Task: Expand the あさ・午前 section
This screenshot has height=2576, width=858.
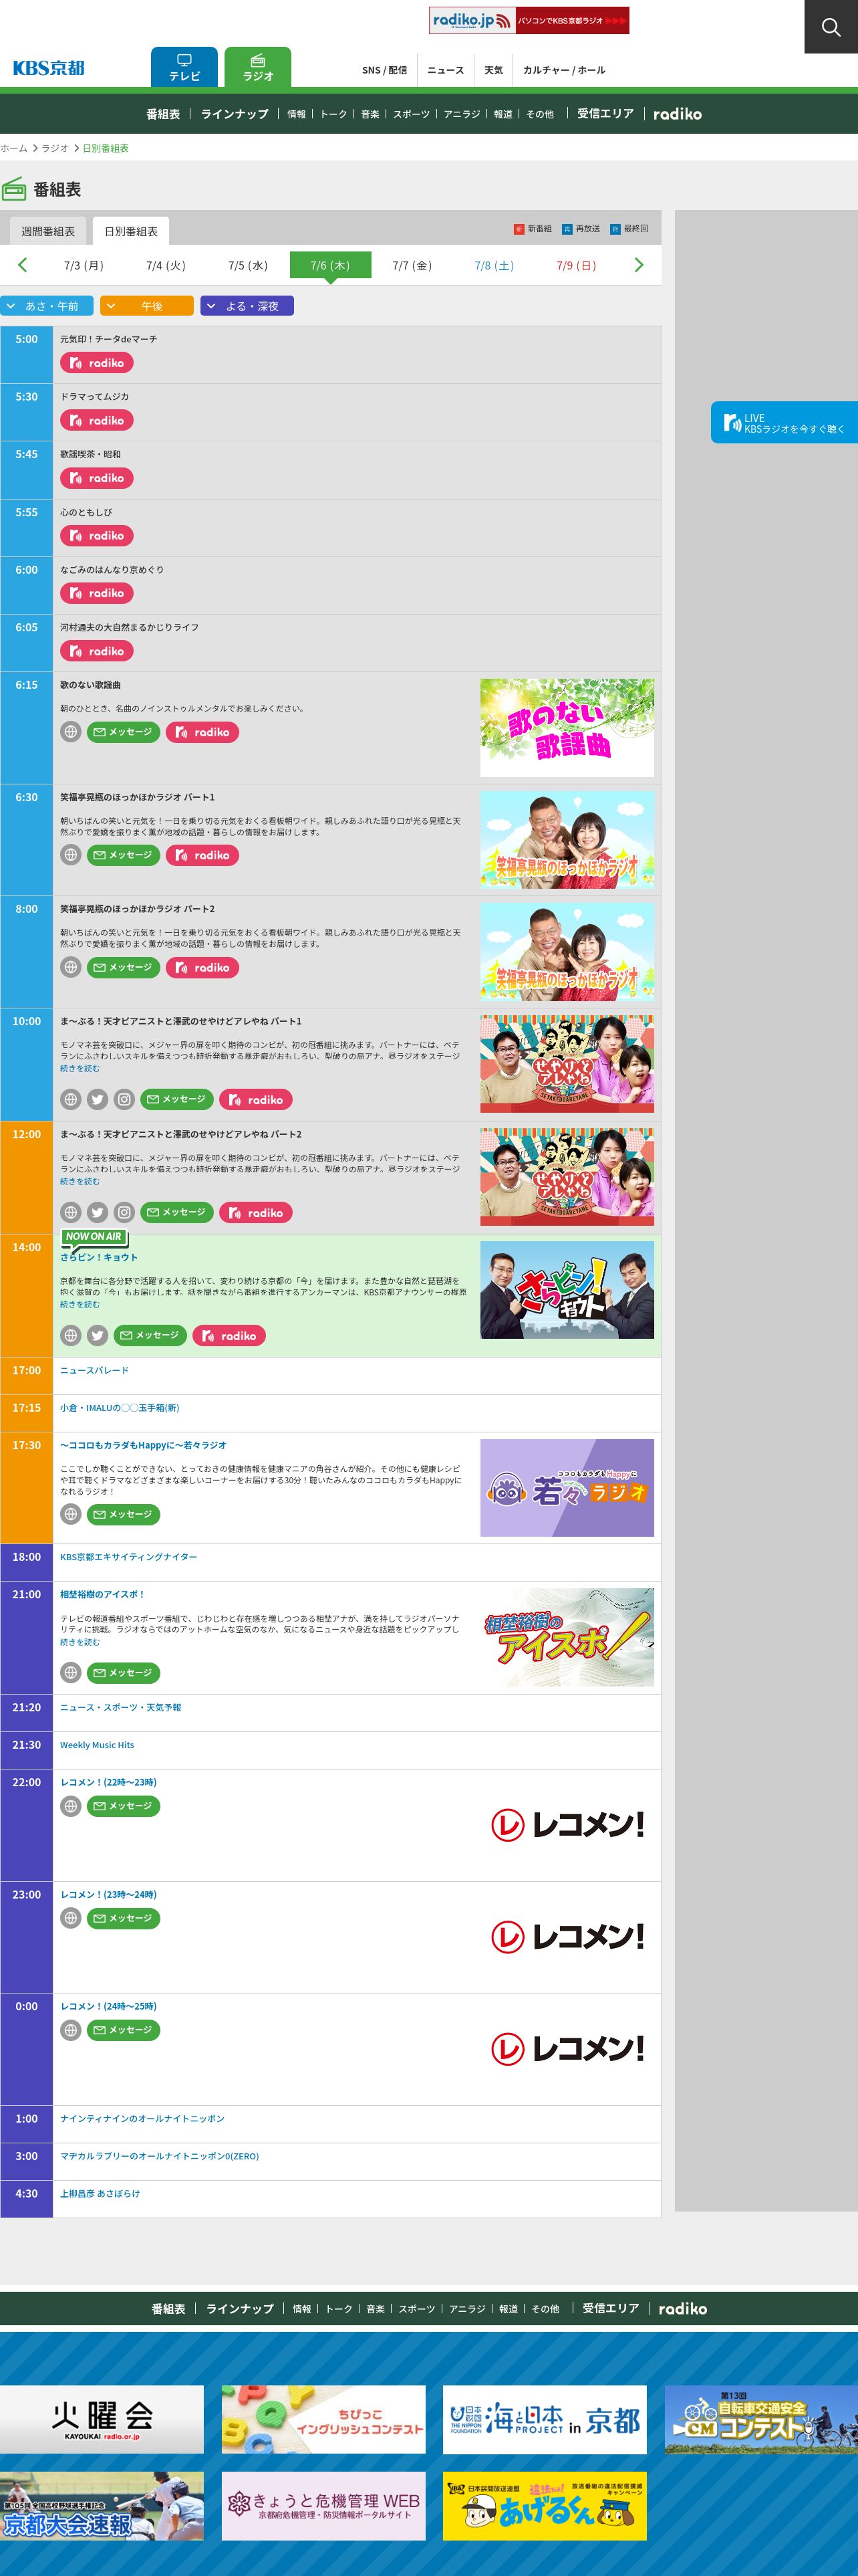Action: 47,306
